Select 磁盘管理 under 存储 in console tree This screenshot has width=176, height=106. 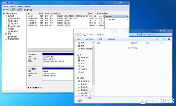13,37
